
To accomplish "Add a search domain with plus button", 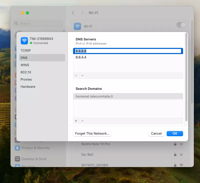I will click(76, 121).
